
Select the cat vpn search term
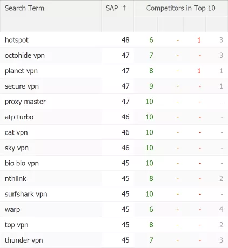click(x=16, y=132)
